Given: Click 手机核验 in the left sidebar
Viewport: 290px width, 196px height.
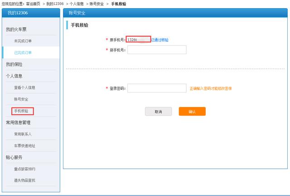Looking at the screenshot, I should [21, 111].
